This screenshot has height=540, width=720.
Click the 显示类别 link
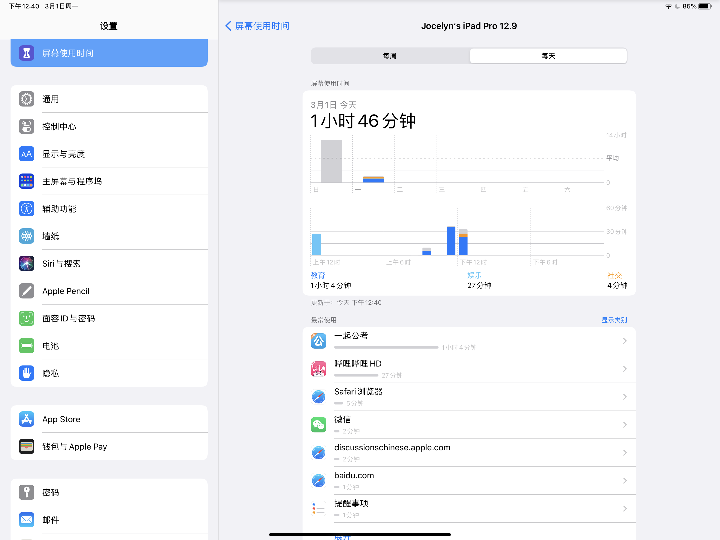(614, 320)
